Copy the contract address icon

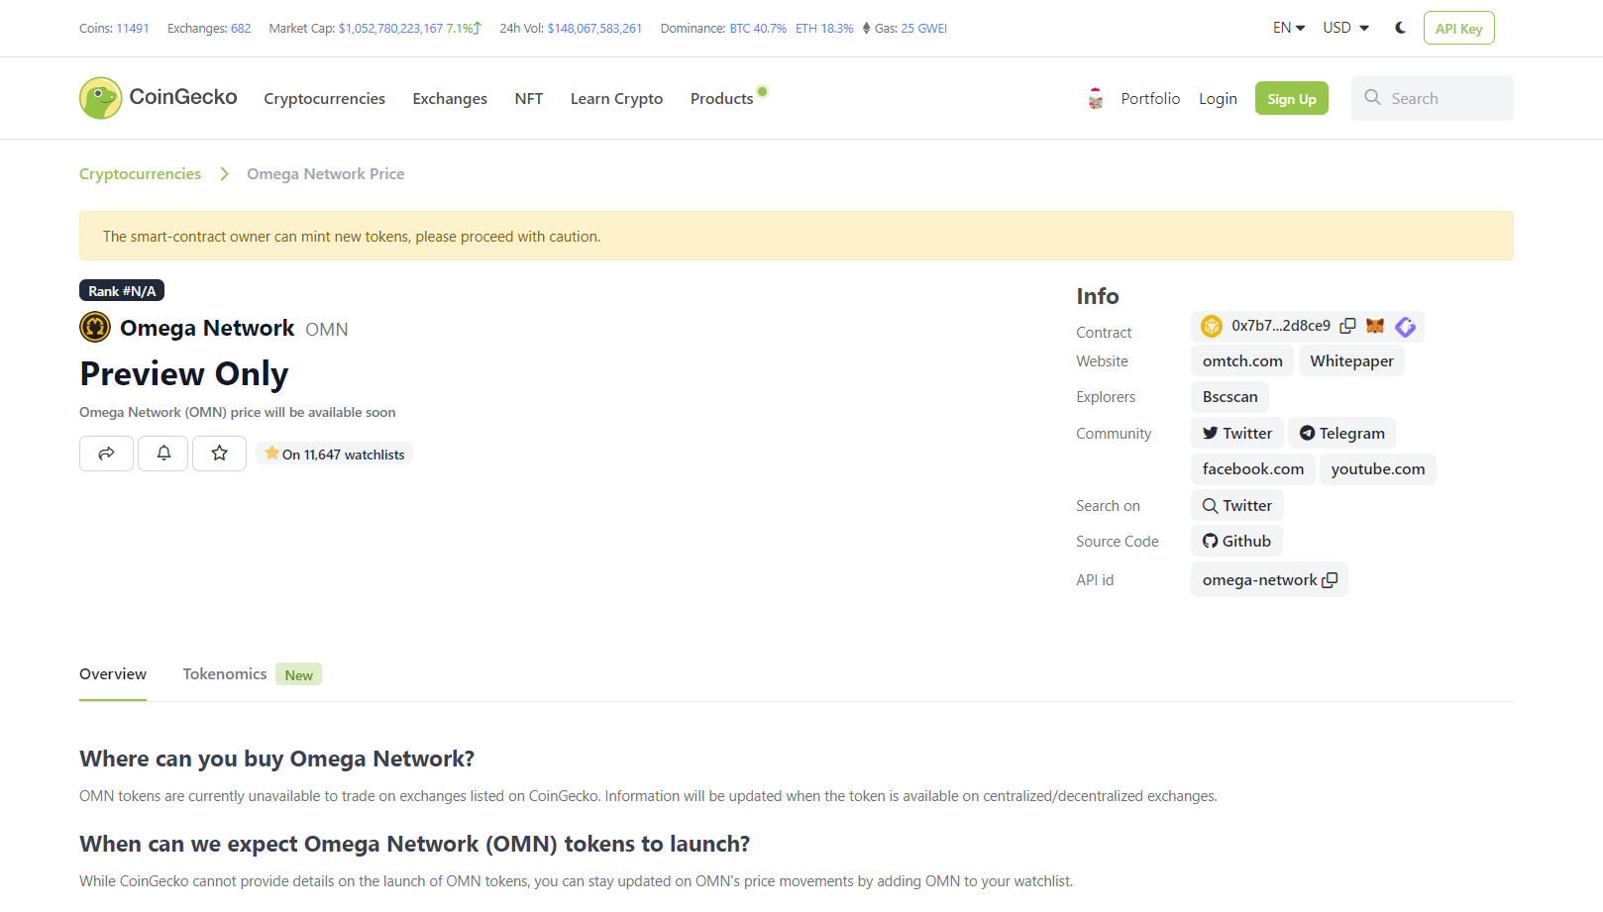tap(1347, 326)
